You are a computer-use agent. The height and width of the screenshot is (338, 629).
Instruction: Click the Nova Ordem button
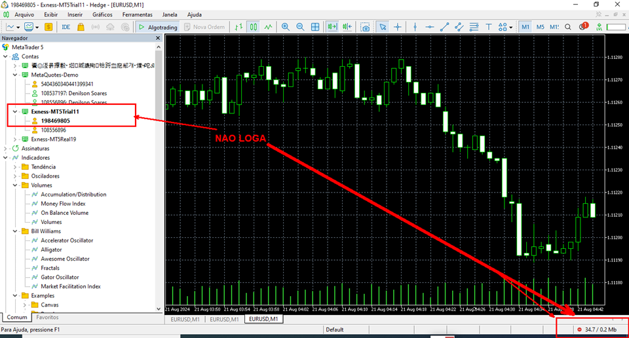click(x=204, y=27)
